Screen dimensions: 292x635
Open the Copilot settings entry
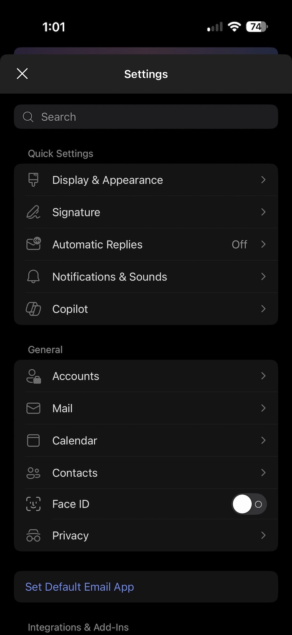click(x=146, y=309)
